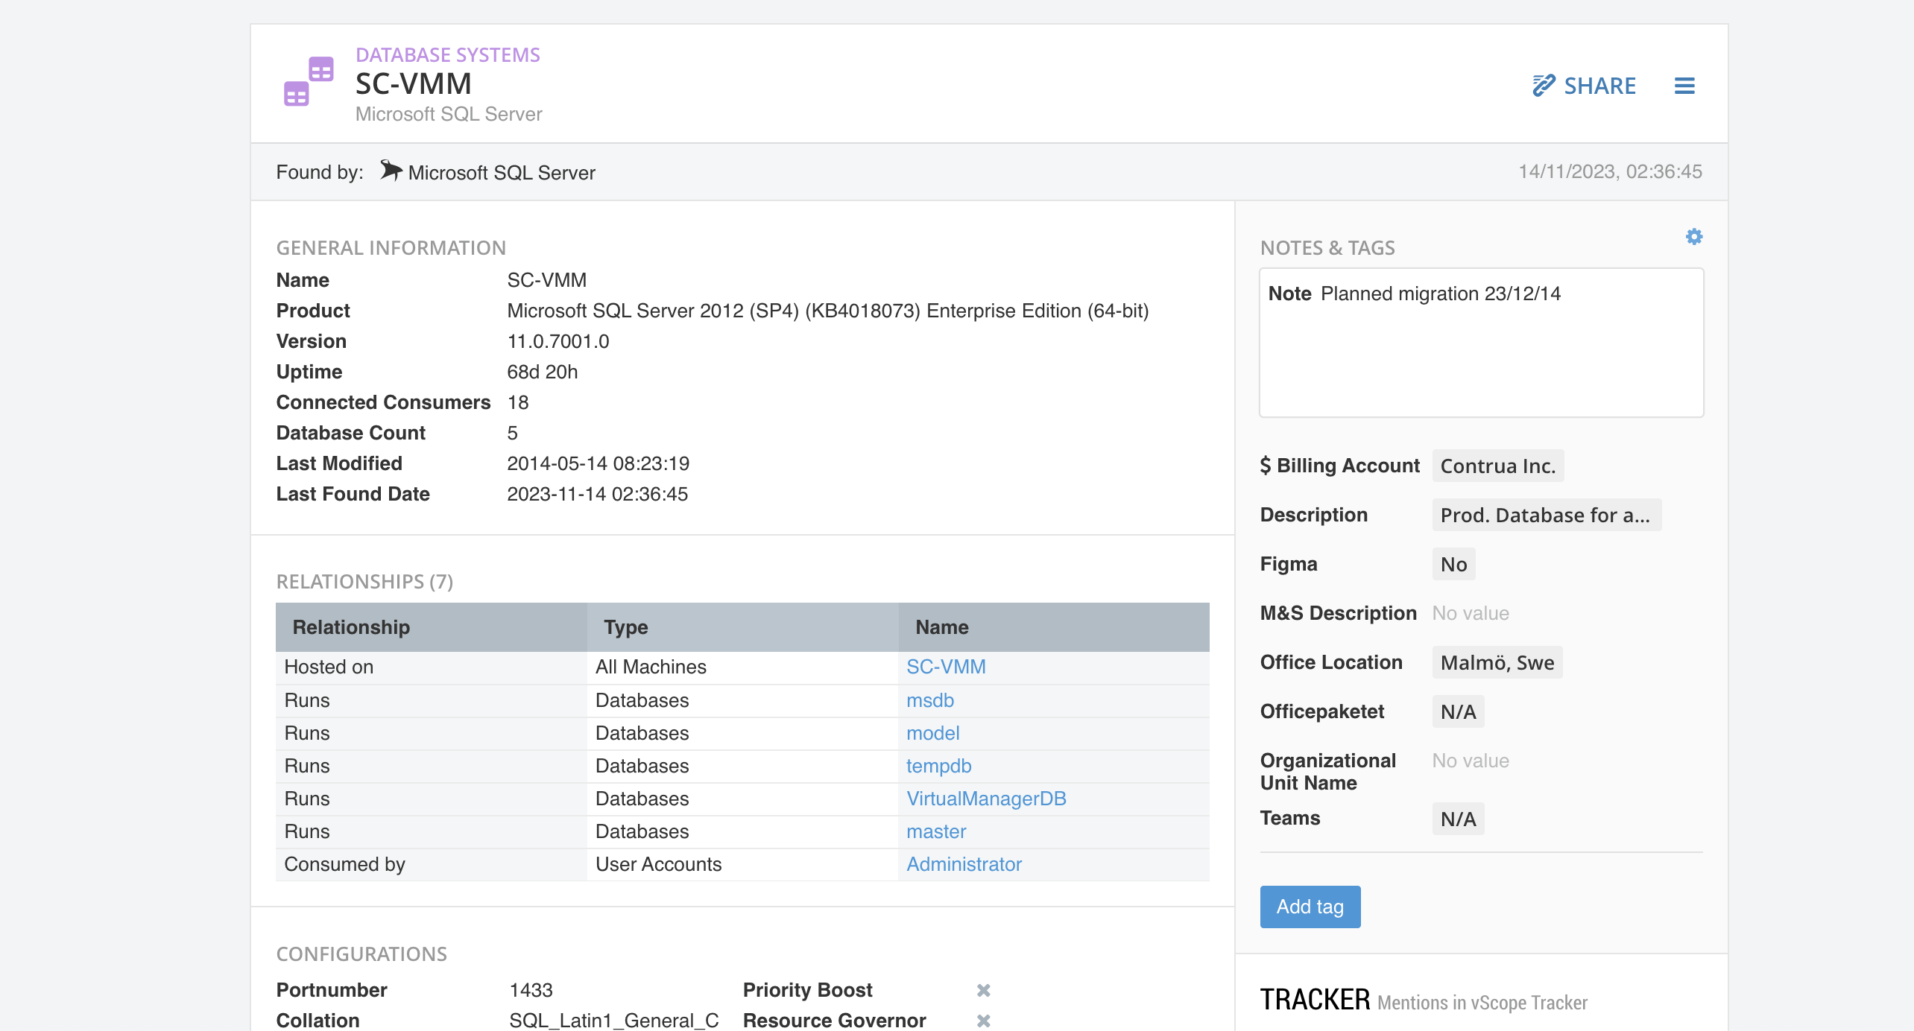Viewport: 1914px width, 1031px height.
Task: Open the model database link
Action: point(932,733)
